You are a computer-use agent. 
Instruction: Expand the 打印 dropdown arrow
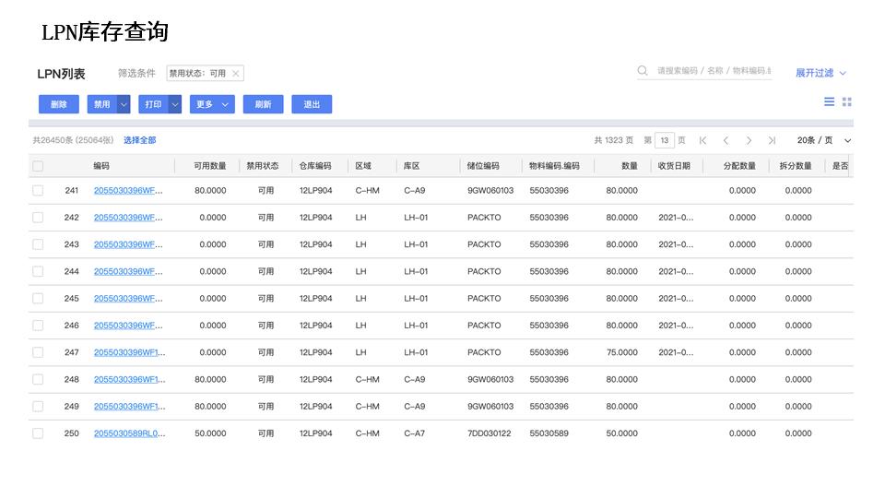[174, 104]
